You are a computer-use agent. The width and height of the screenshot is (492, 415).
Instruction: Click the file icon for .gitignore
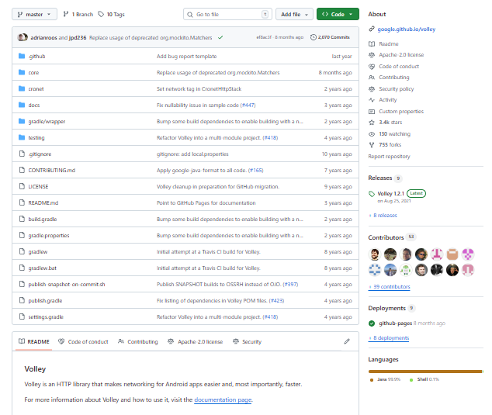[22, 154]
